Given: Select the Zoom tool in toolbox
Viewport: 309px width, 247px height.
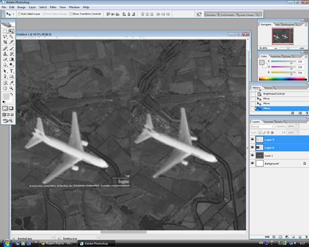Looking at the screenshot, I should point(11,88).
